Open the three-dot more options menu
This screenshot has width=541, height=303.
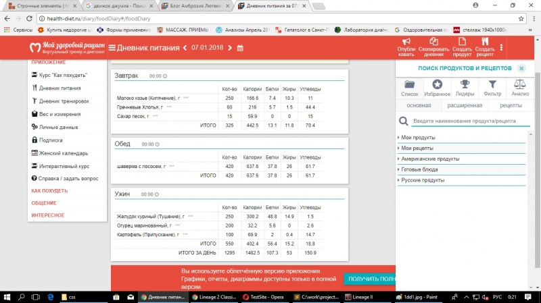click(x=501, y=48)
